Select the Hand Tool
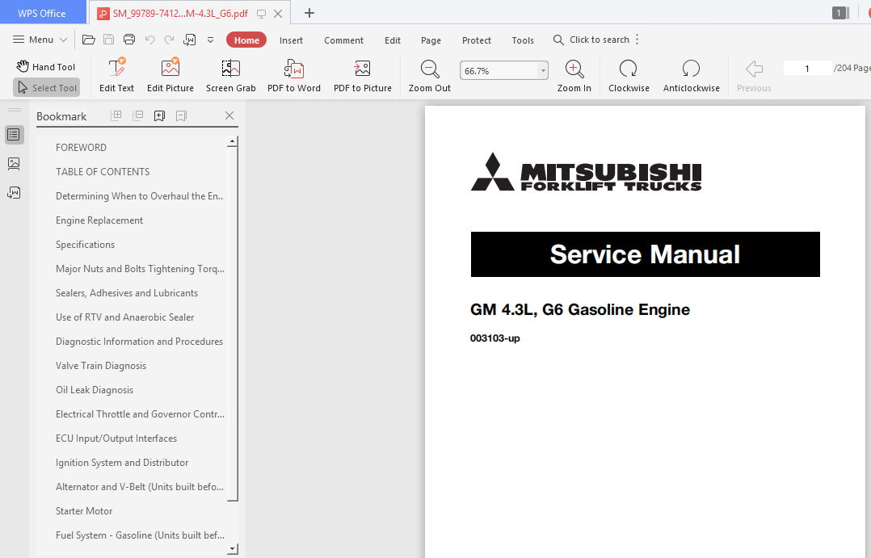Screen dimensions: 871x558 pyautogui.click(x=45, y=67)
